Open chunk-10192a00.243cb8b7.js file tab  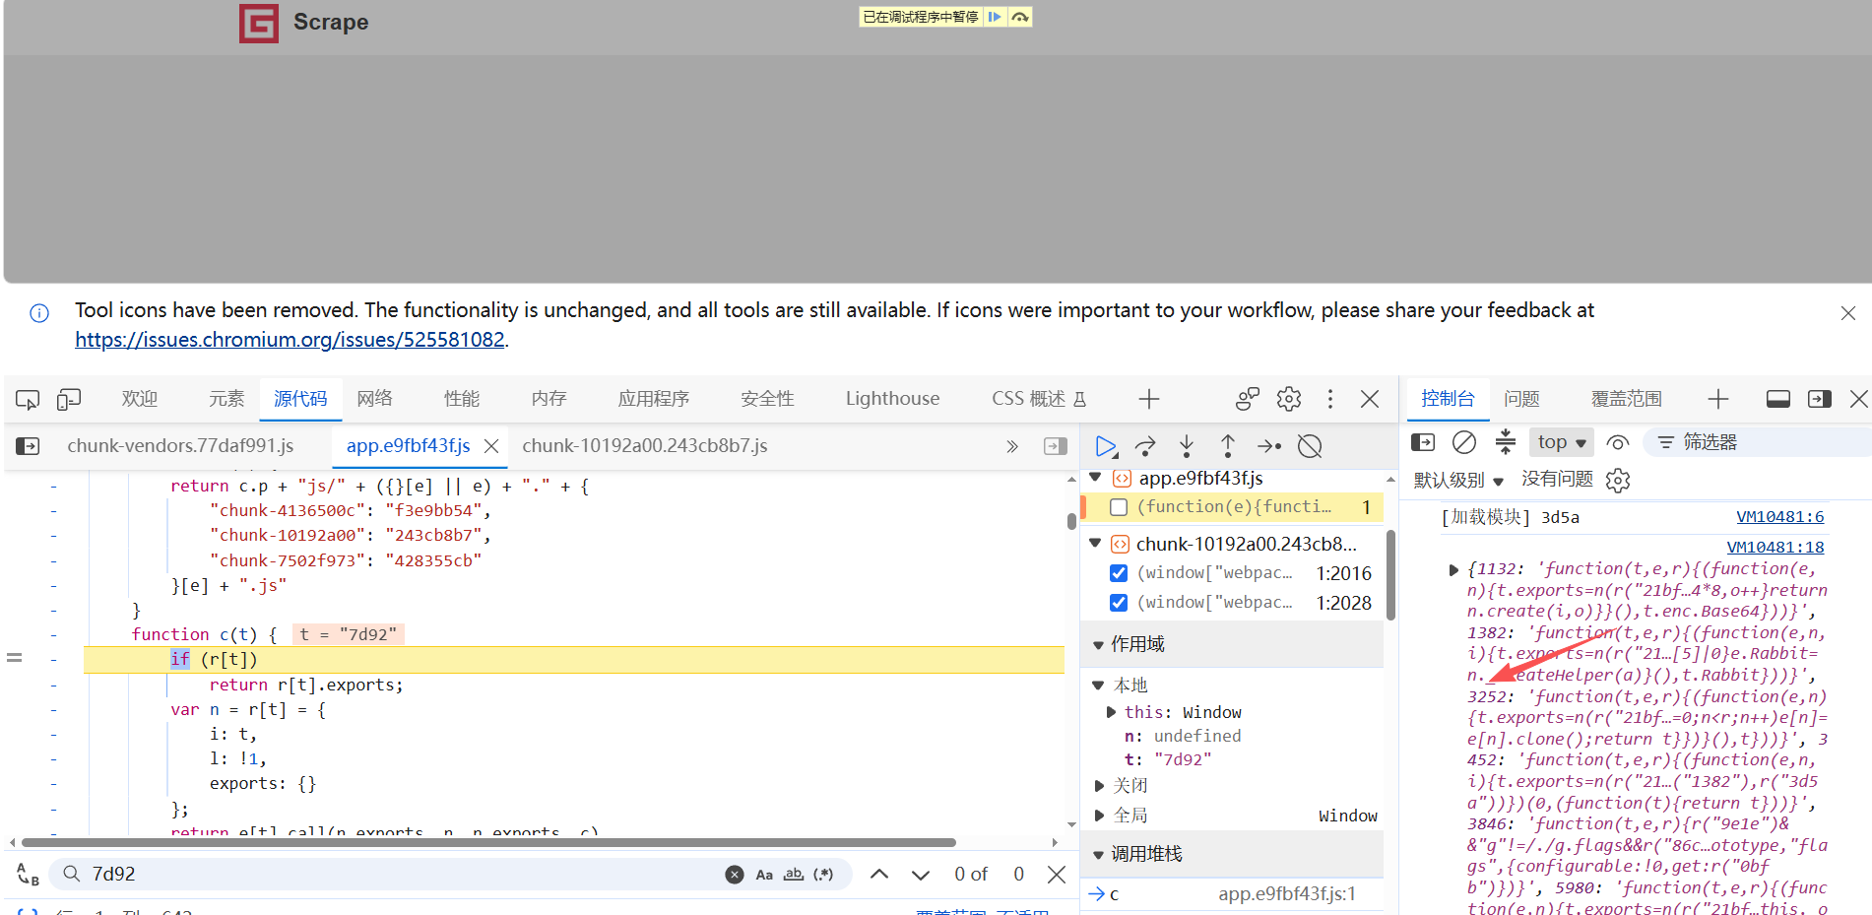pyautogui.click(x=645, y=446)
